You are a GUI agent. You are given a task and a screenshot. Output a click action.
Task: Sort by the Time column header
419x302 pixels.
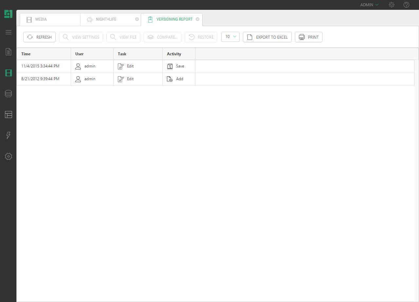[x=44, y=54]
